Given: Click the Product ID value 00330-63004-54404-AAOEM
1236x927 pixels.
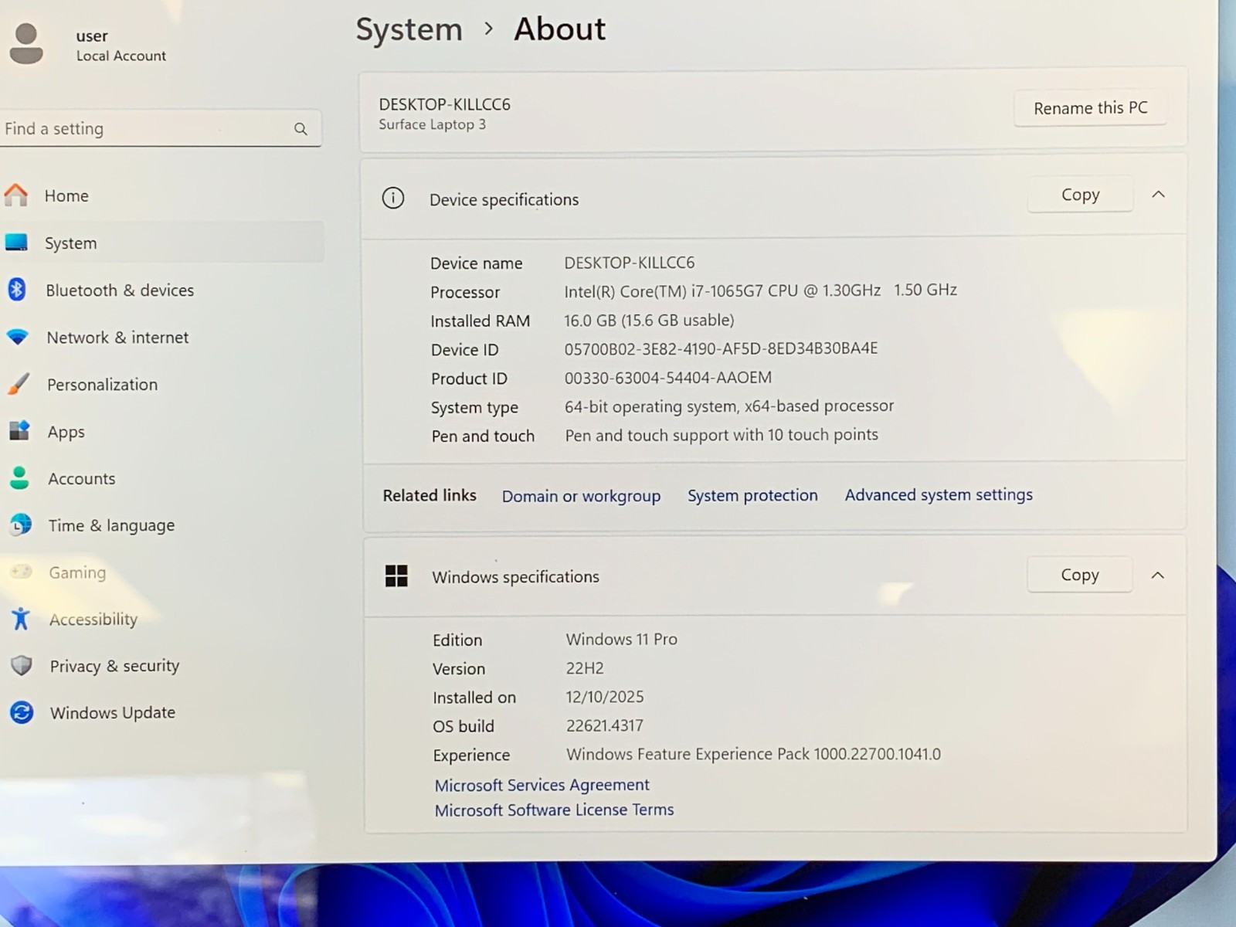Looking at the screenshot, I should (668, 378).
